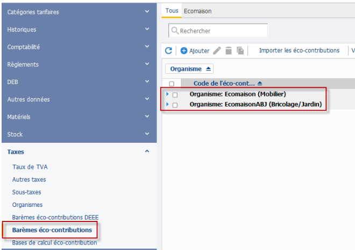Expand the Matériels section
This screenshot has width=355, height=250.
click(x=147, y=116)
